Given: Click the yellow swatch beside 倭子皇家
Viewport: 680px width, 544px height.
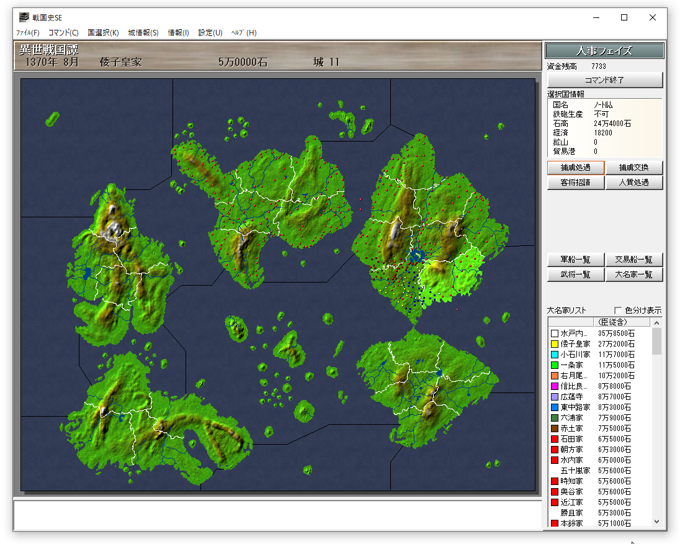Looking at the screenshot, I should [555, 344].
